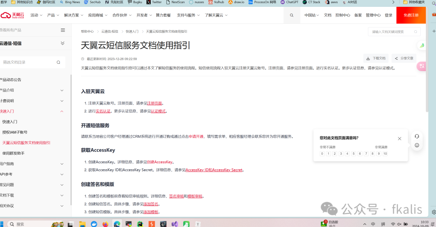Collapse the 快速入门 sidebar section
The width and height of the screenshot is (436, 227).
(62, 111)
